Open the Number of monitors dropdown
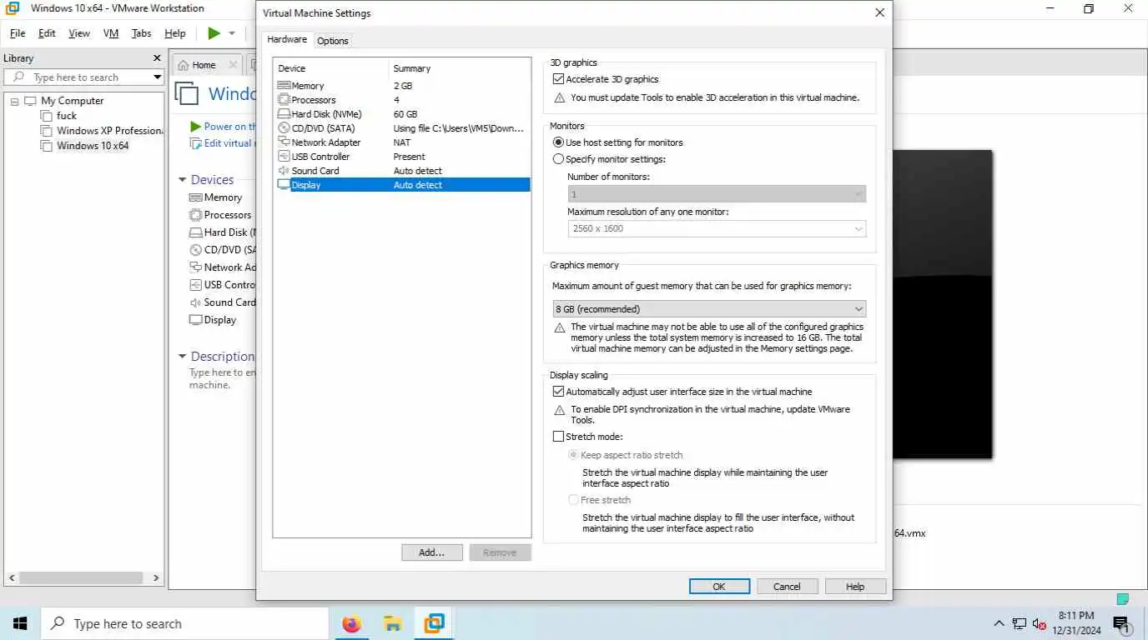Viewport: 1148px width, 640px height. point(717,194)
